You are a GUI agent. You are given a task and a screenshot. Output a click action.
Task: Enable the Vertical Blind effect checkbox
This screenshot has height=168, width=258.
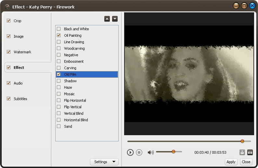(x=59, y=113)
